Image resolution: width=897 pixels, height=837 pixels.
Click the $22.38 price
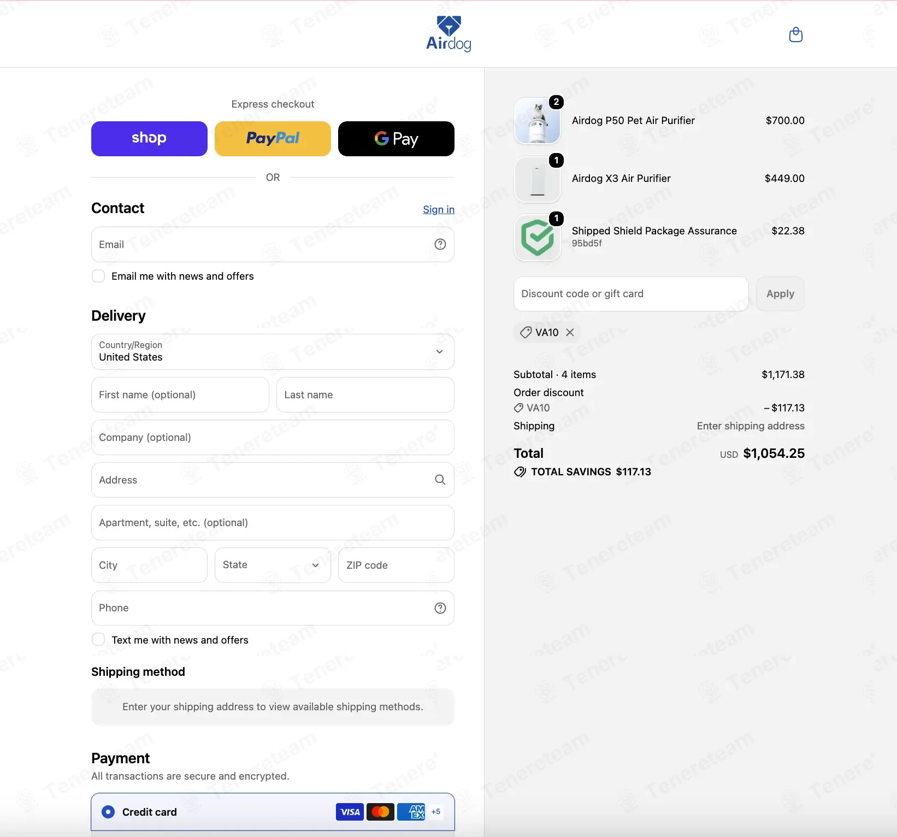(788, 231)
